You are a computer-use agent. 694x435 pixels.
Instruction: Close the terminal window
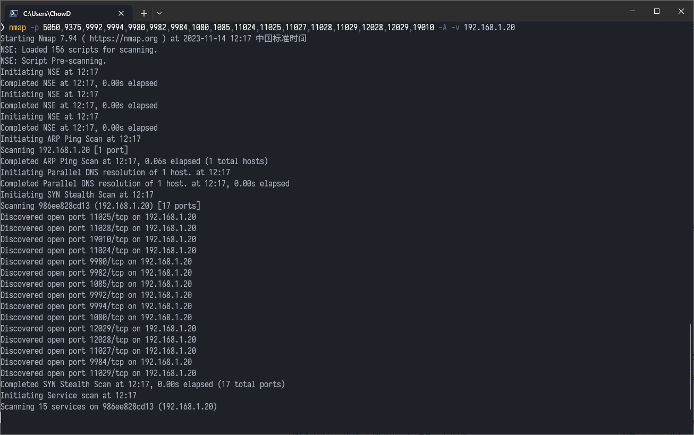click(681, 11)
